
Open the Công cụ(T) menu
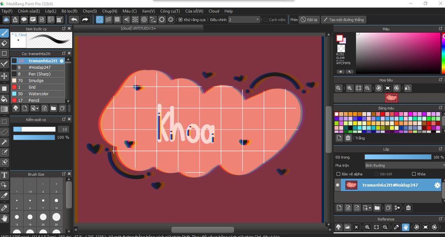pos(170,11)
